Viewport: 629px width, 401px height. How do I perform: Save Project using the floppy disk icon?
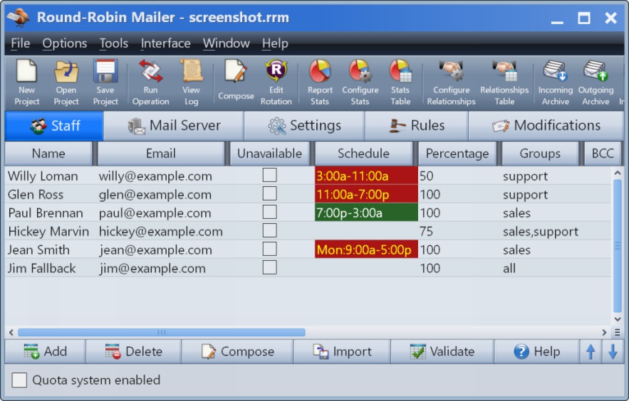[x=105, y=82]
